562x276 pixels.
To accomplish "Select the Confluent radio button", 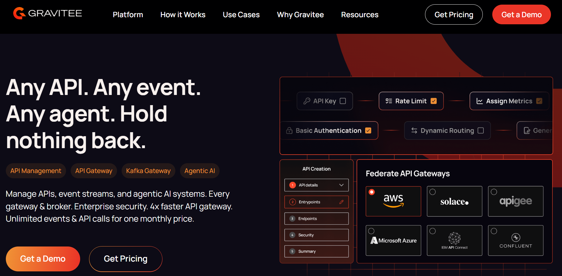I will (x=494, y=231).
